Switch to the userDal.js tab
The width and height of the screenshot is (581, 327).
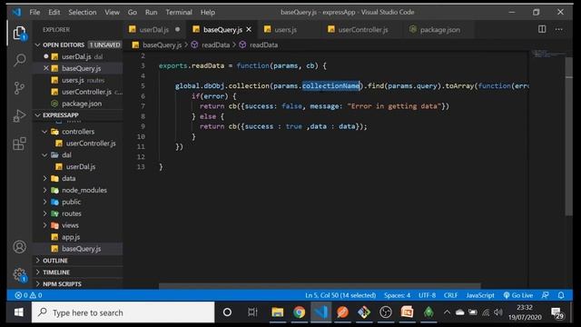click(153, 30)
